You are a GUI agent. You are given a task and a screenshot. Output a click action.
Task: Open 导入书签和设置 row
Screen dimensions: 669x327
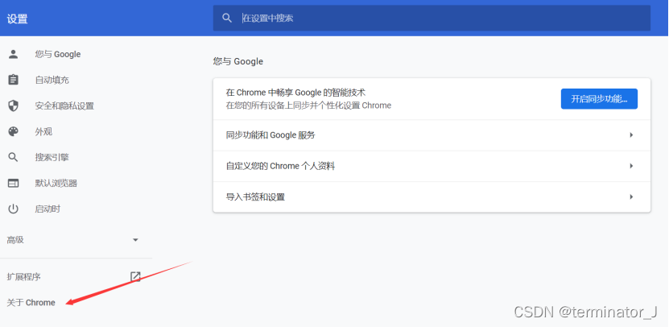tap(432, 197)
